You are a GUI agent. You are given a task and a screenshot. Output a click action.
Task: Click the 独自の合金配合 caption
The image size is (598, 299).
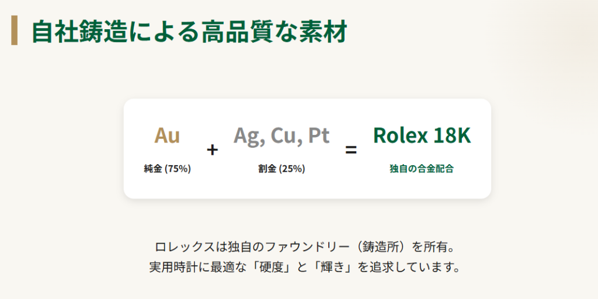(x=422, y=169)
